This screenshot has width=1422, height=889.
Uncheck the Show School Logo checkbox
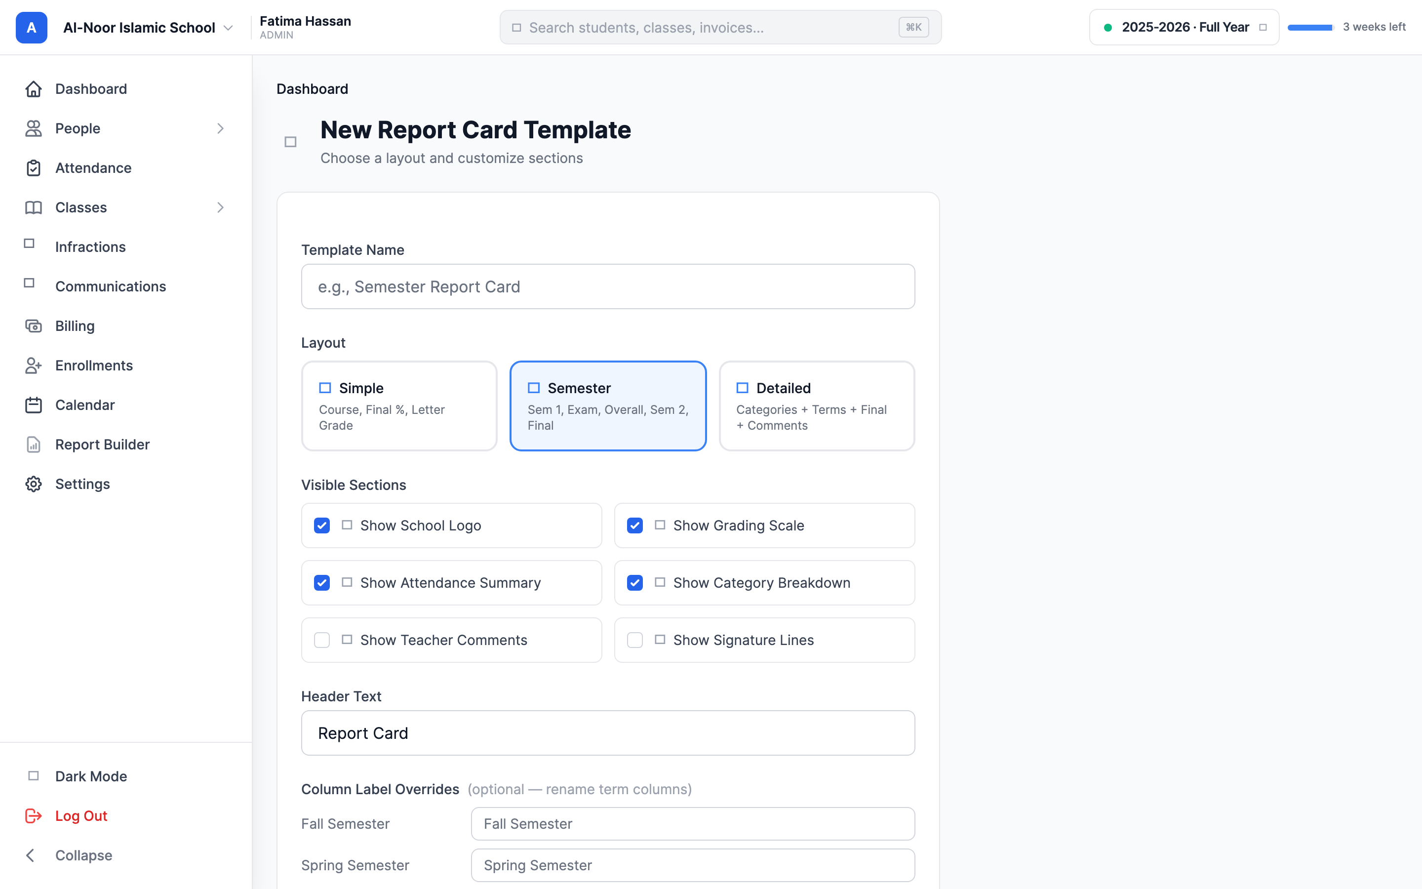pyautogui.click(x=322, y=525)
